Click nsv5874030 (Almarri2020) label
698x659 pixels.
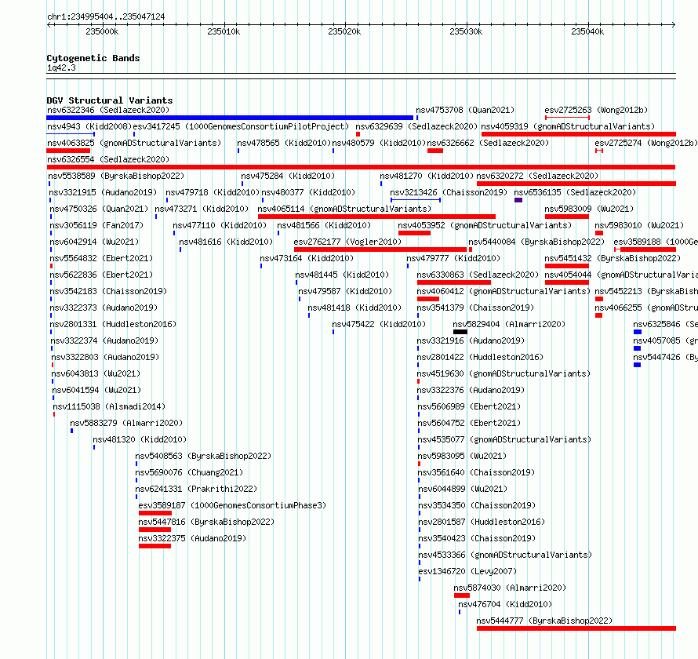click(x=510, y=588)
